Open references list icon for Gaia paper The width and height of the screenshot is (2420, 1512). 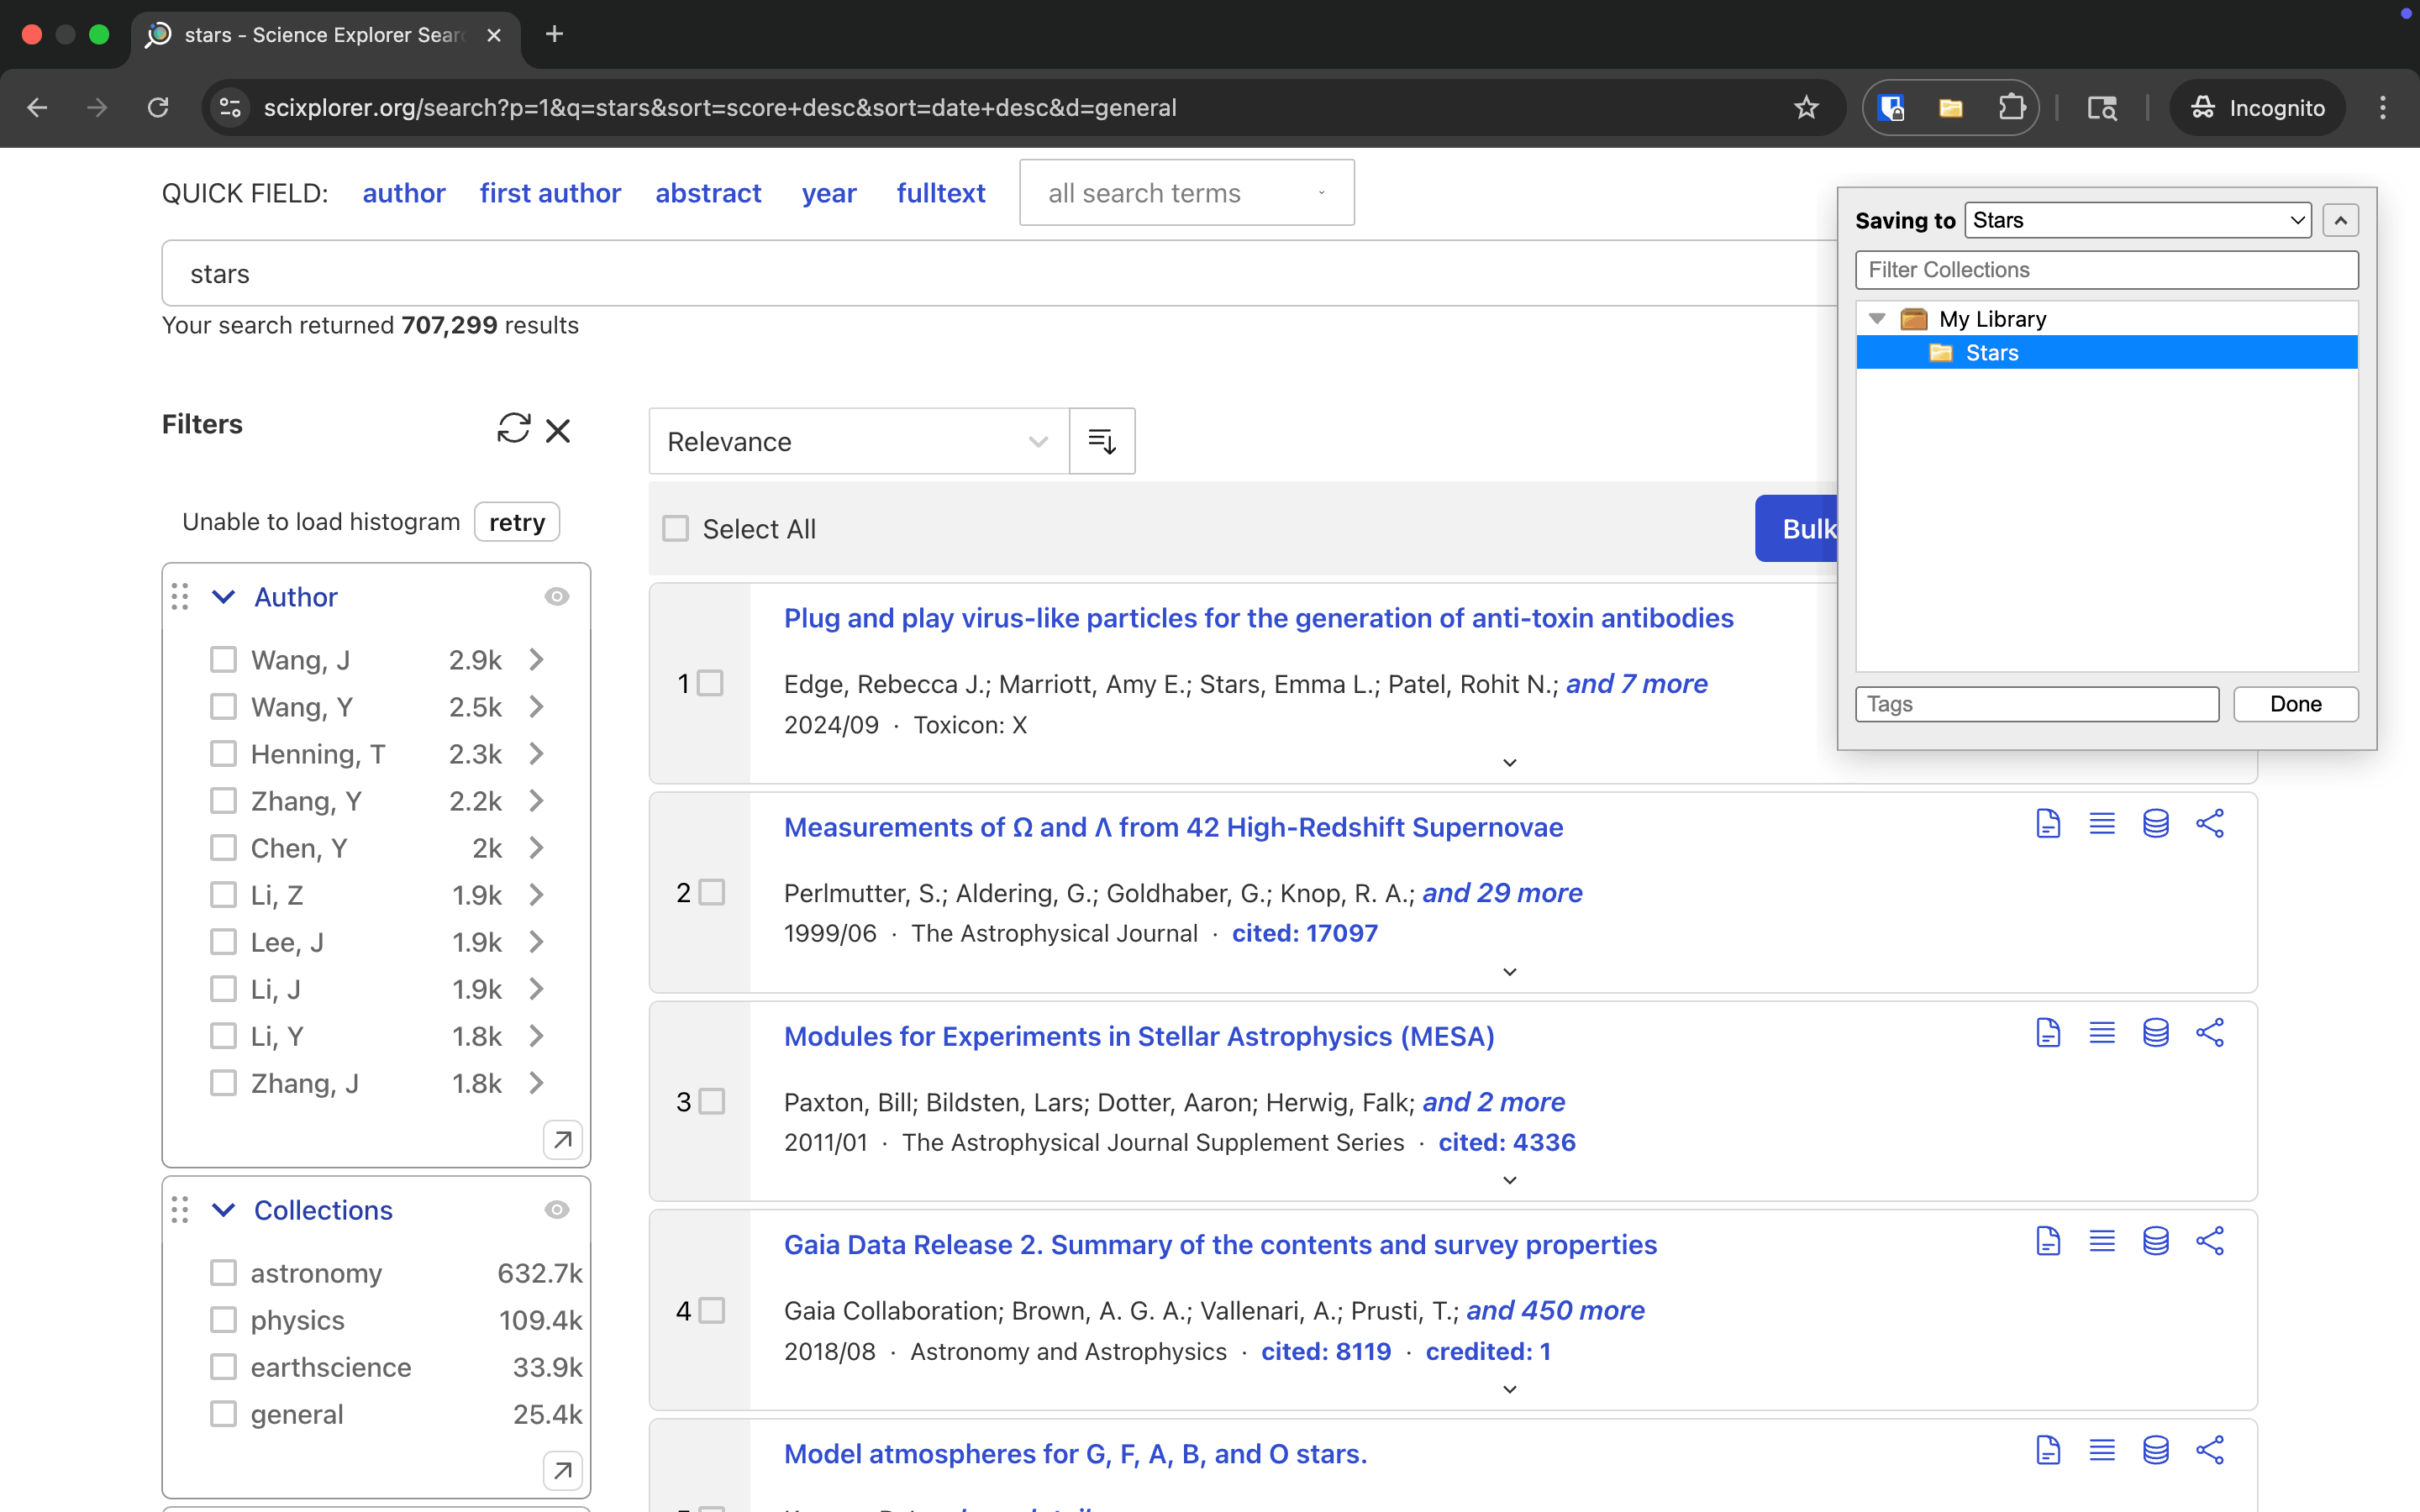pyautogui.click(x=2102, y=1242)
